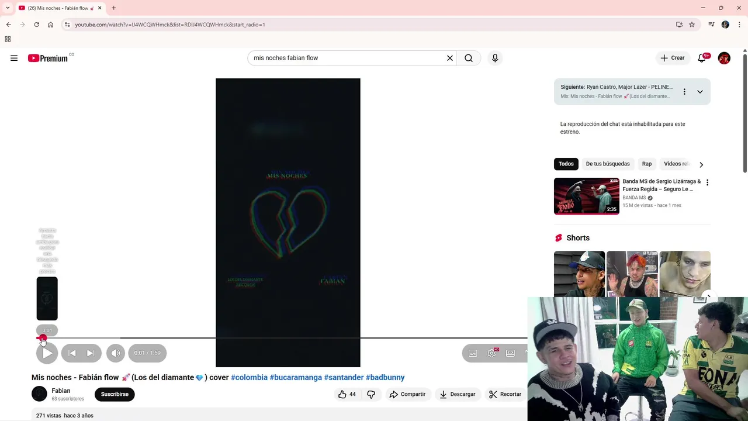Close the Mis noches browser tab
The width and height of the screenshot is (748, 421).
click(x=100, y=8)
